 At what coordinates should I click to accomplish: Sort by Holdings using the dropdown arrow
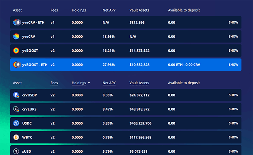[89, 83]
